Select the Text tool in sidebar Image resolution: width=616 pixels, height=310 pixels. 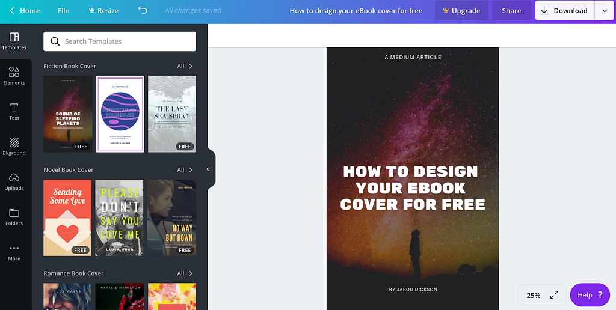tap(14, 112)
